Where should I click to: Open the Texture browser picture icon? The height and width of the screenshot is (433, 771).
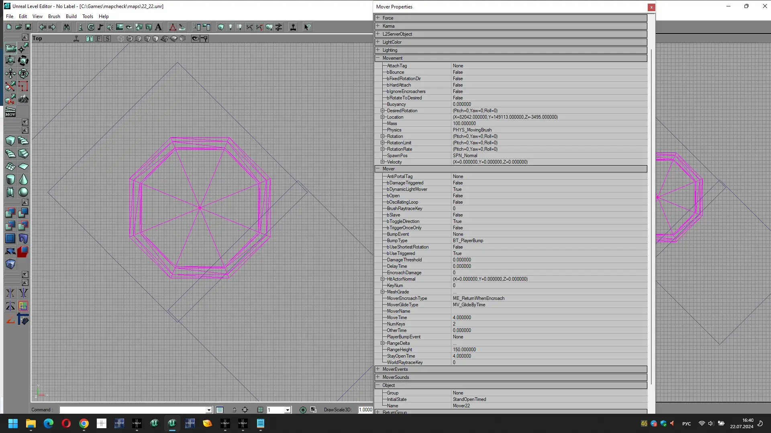(120, 27)
